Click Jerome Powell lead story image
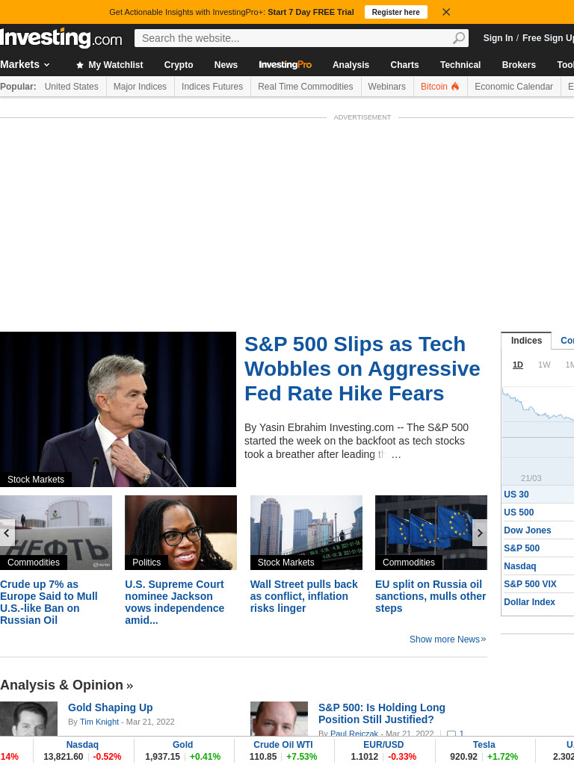The width and height of the screenshot is (574, 765). coord(118,409)
